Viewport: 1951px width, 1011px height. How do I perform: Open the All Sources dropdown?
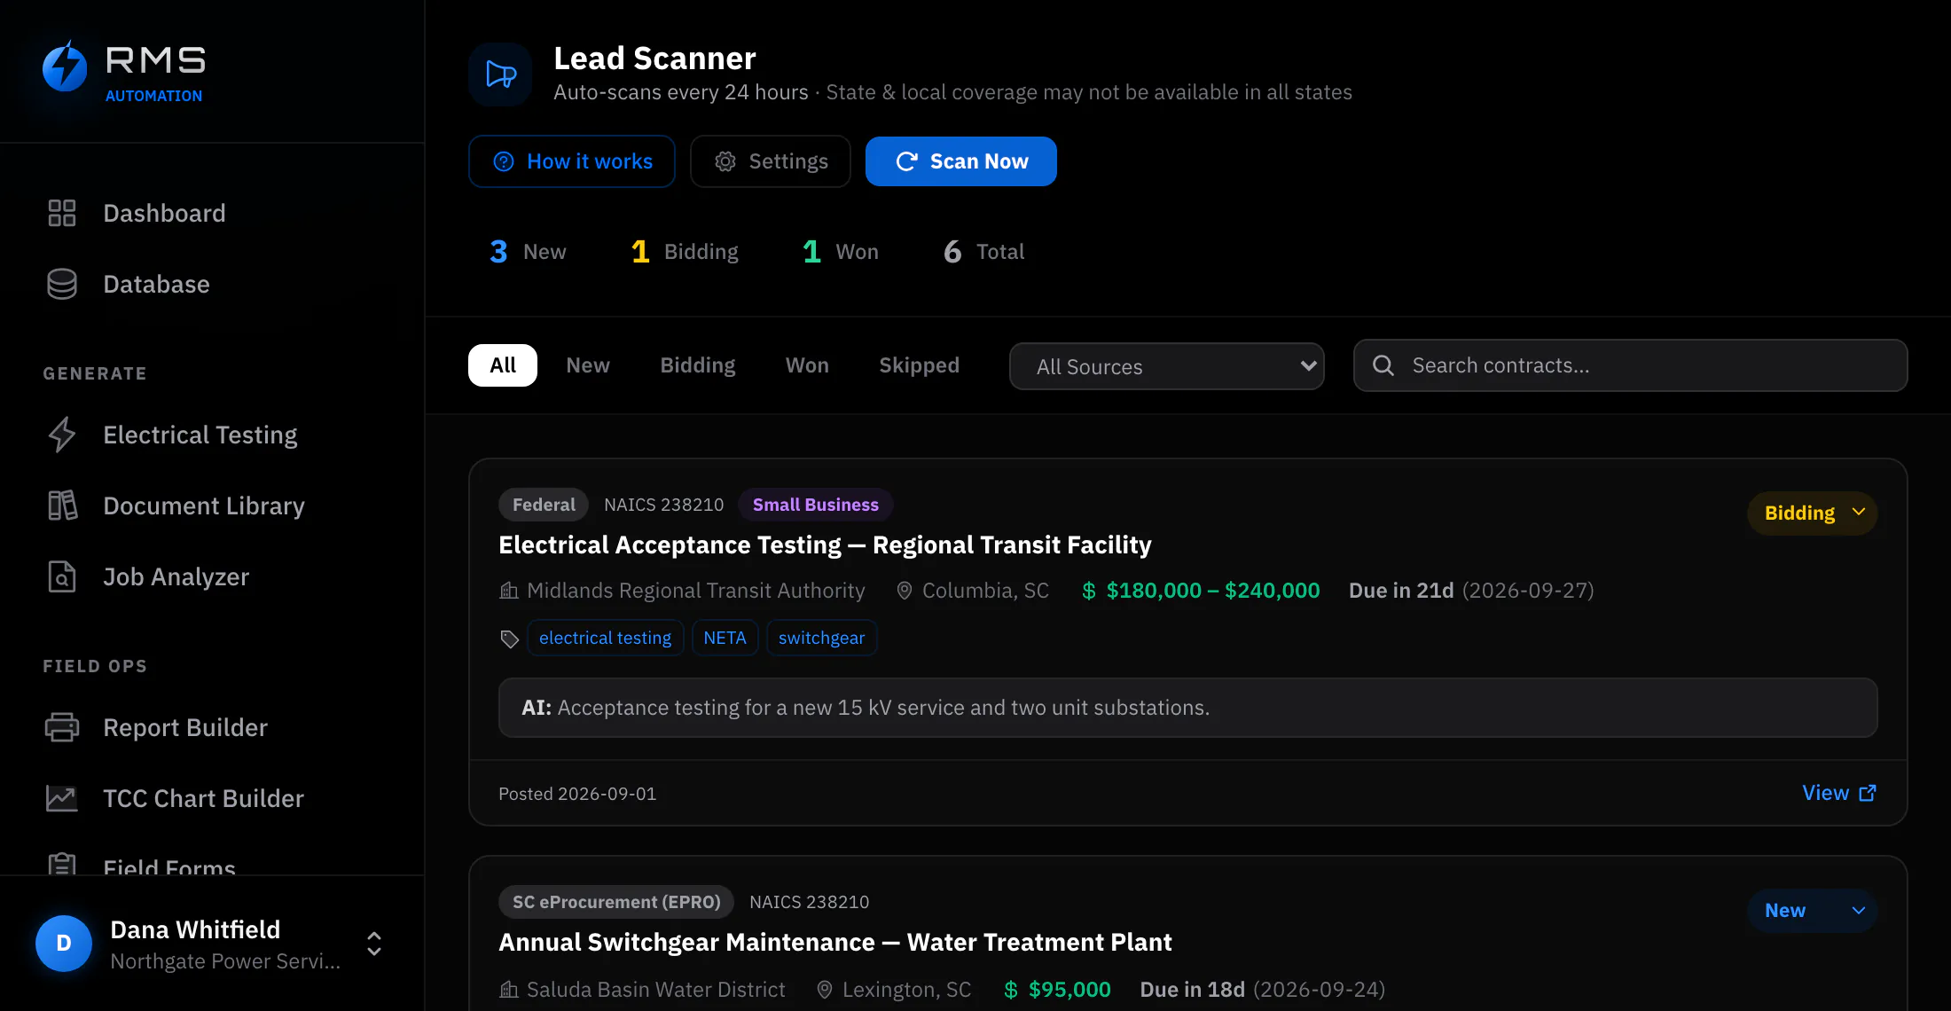1167,366
